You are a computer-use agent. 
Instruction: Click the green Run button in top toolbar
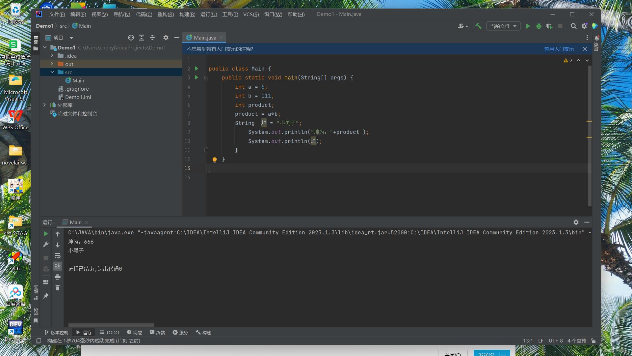coord(528,26)
